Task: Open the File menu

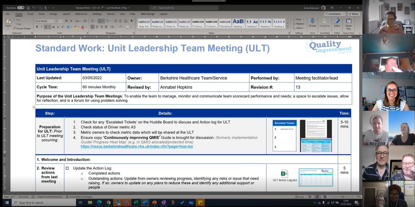Action: tap(8, 14)
